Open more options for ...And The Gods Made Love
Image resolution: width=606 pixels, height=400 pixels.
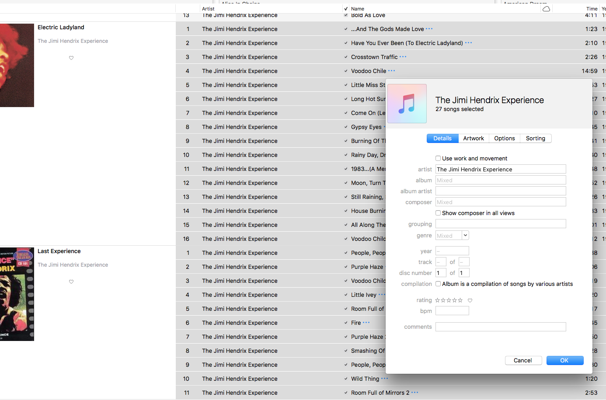tap(429, 29)
